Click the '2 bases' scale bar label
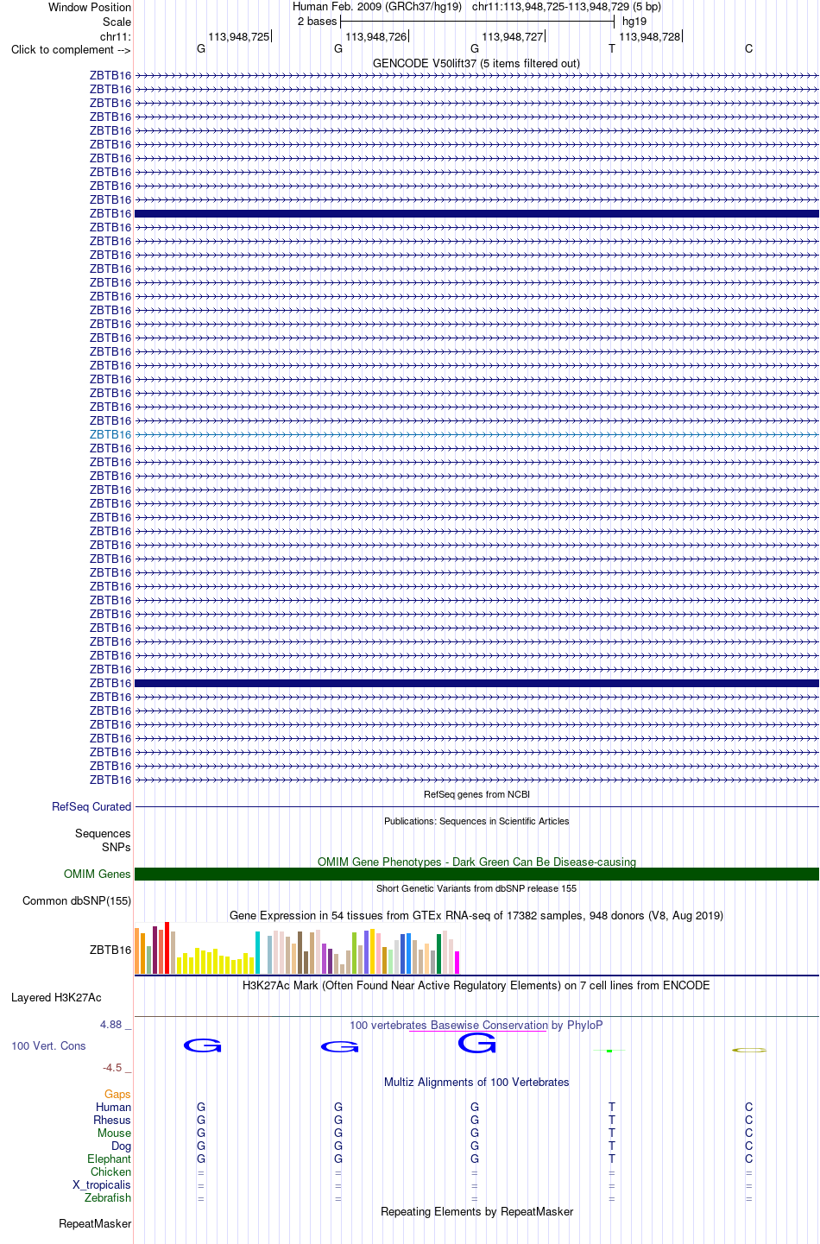The height and width of the screenshot is (1244, 820). [x=317, y=22]
